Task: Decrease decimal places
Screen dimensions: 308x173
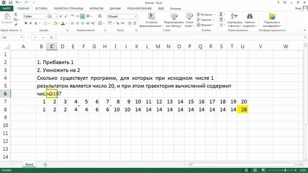Action: click(x=135, y=24)
